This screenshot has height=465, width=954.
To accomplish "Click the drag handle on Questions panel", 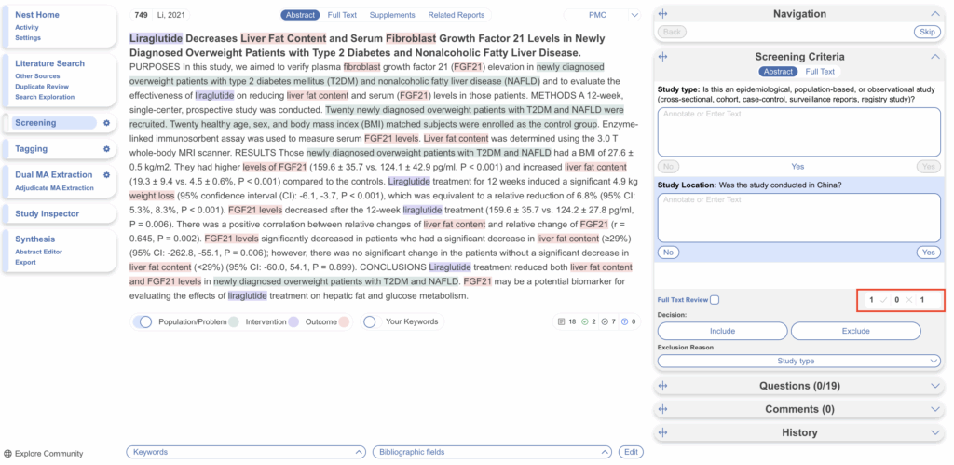I will [x=663, y=386].
